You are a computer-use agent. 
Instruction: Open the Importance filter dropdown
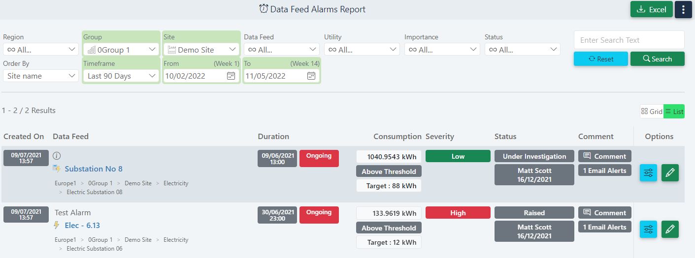tap(442, 50)
